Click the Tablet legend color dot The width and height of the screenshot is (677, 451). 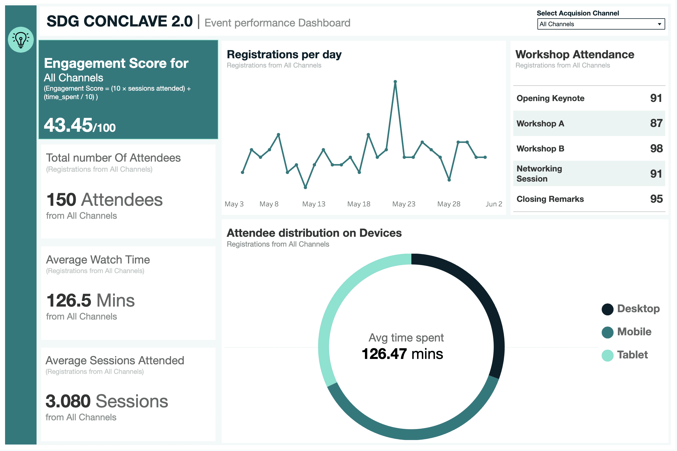coord(607,356)
